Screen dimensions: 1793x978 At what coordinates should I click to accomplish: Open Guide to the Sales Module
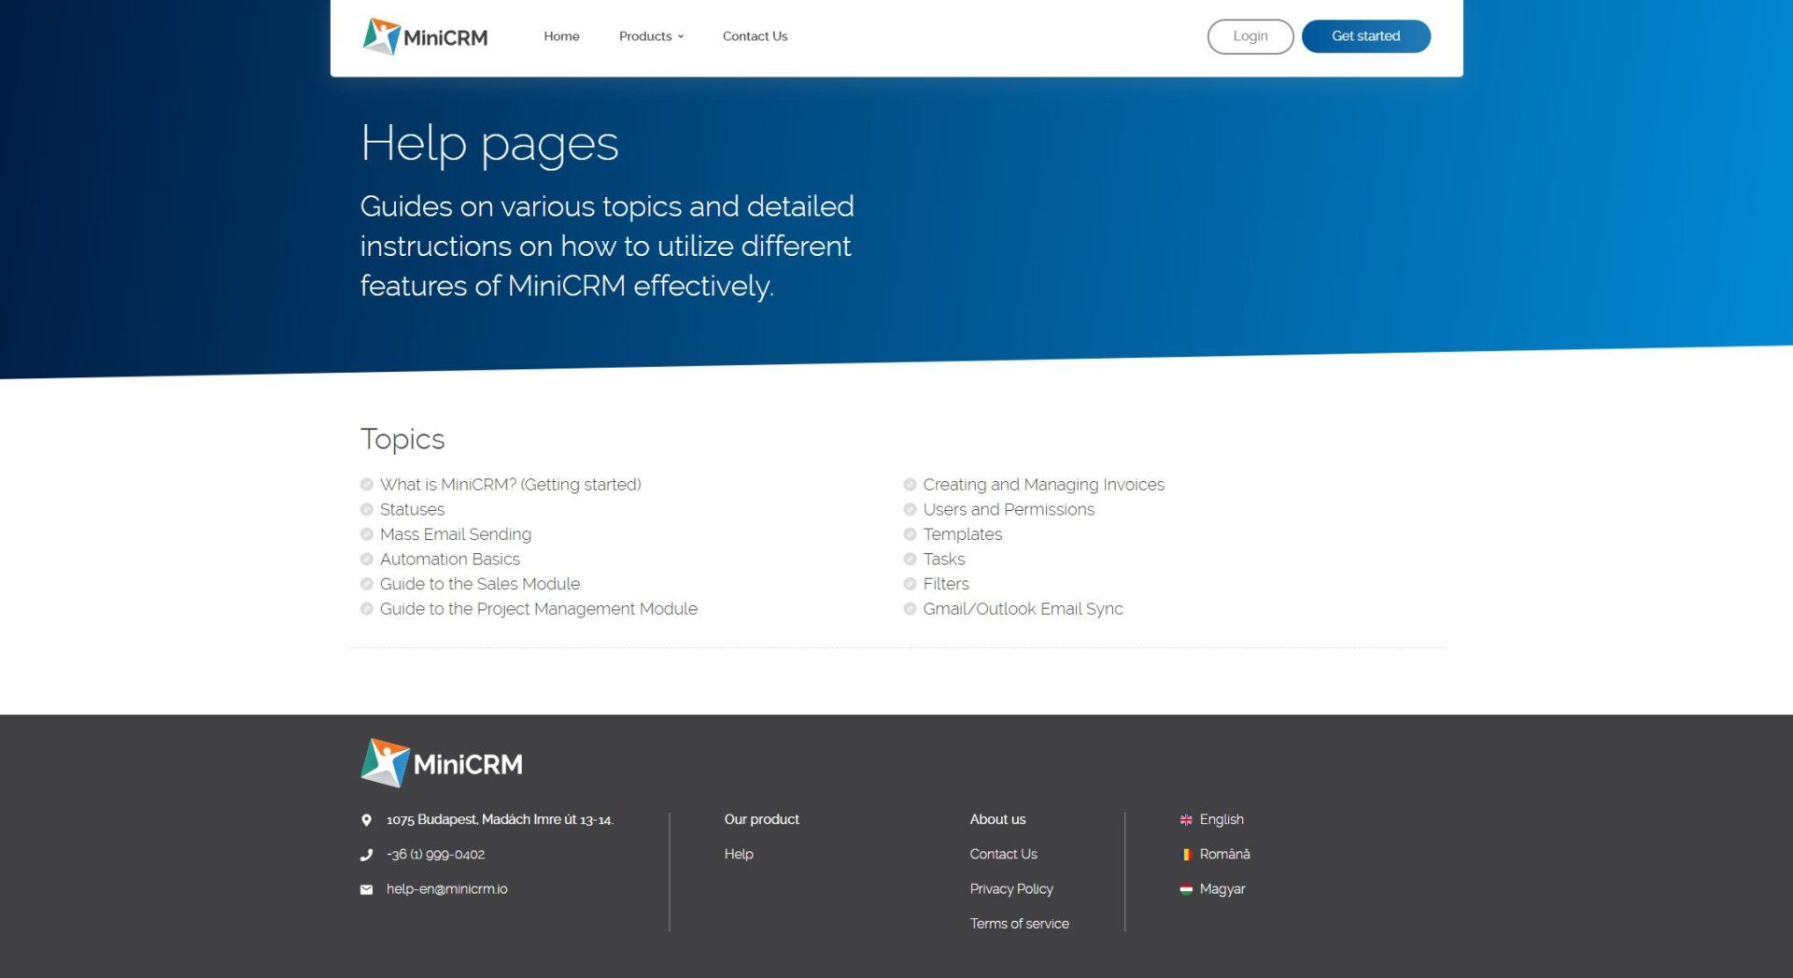tap(480, 584)
